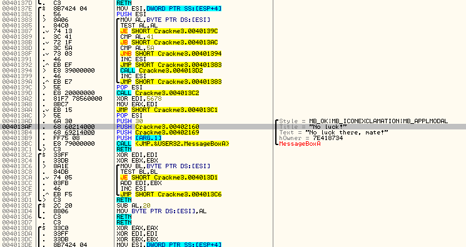This screenshot has height=247, width=466.
Task: Select the CALL Crackme3.004013D2 instruction
Action: pos(161,71)
